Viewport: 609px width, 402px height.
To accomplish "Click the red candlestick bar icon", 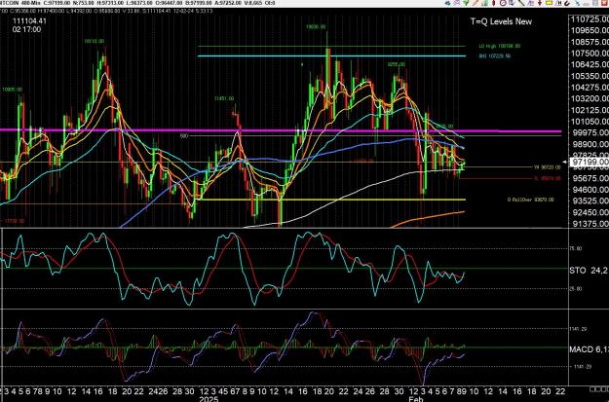I will click(494, 3).
